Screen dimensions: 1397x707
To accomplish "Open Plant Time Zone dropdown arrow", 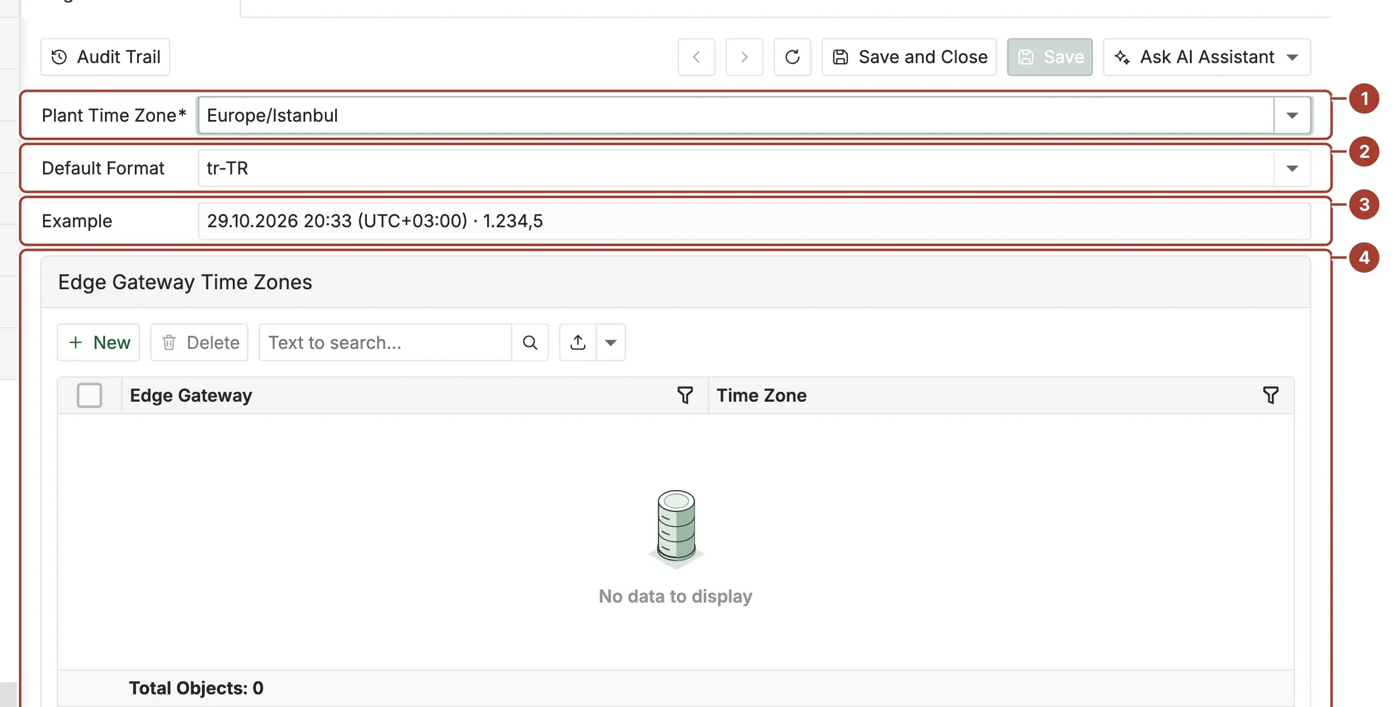I will point(1292,115).
